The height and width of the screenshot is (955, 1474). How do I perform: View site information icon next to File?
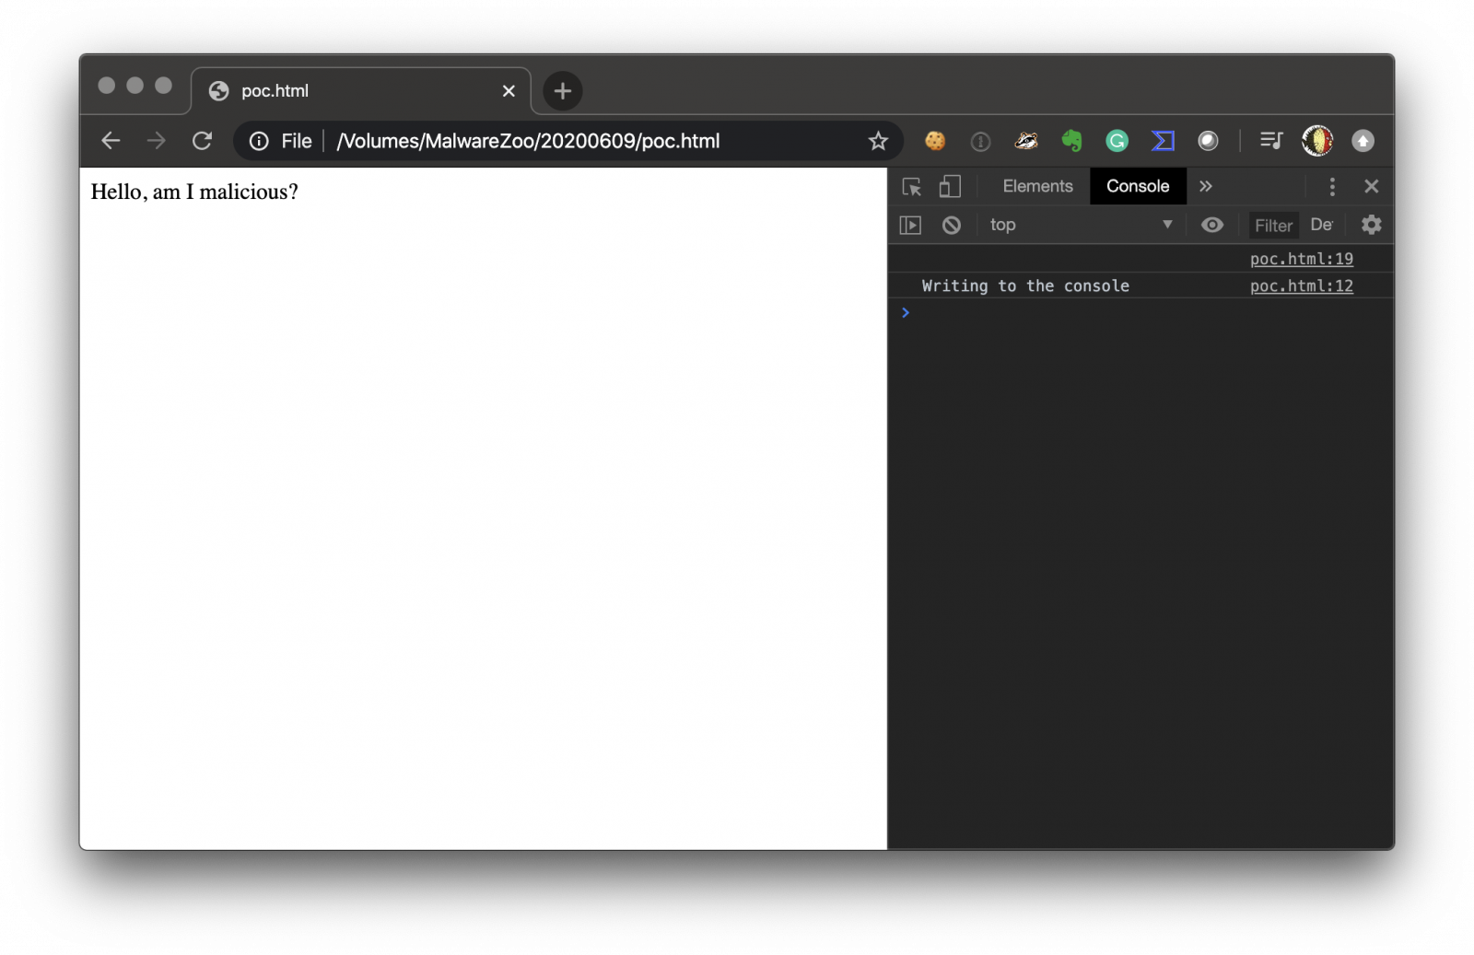click(259, 141)
